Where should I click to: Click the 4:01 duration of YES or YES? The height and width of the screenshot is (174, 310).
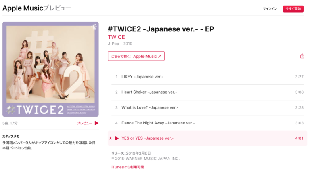pyautogui.click(x=299, y=138)
